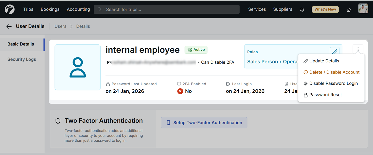Click the search magnifier icon
Viewport: 373px width, 155px height.
pyautogui.click(x=100, y=9)
